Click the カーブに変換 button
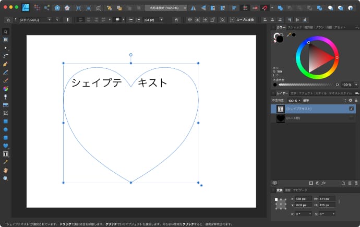 (242, 19)
